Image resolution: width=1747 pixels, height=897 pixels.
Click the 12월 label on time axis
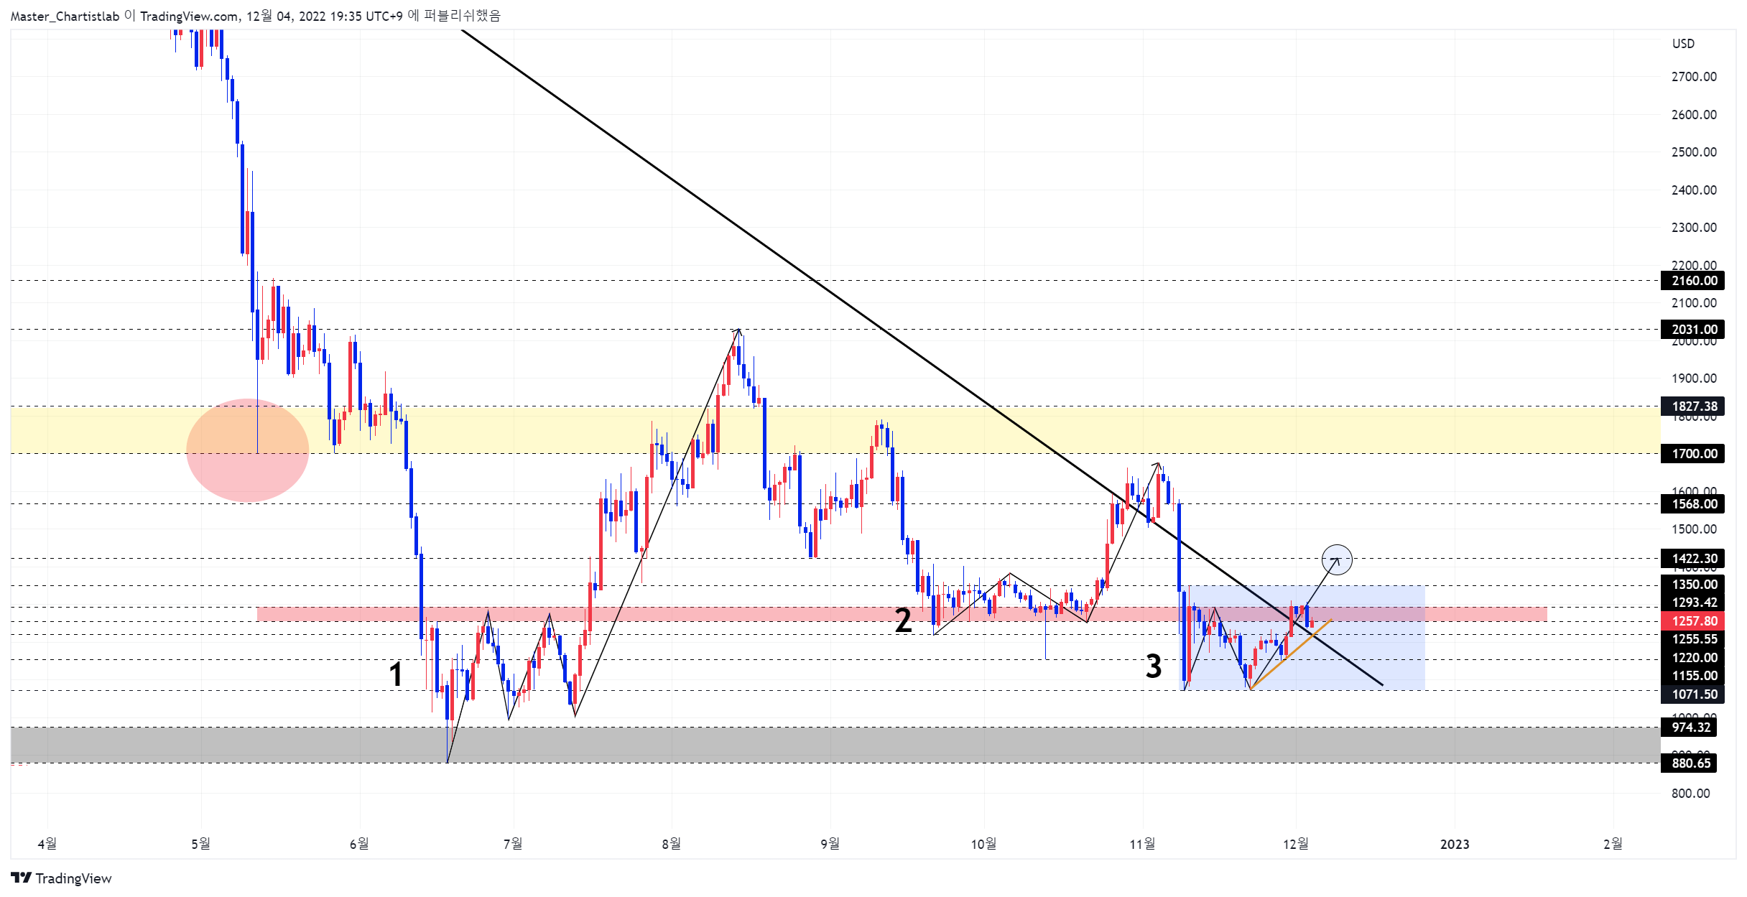(x=1296, y=845)
